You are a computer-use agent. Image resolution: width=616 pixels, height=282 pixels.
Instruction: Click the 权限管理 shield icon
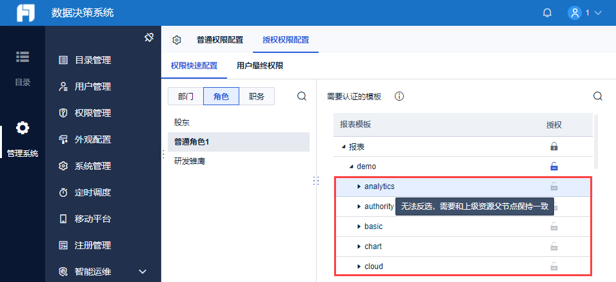tap(63, 113)
